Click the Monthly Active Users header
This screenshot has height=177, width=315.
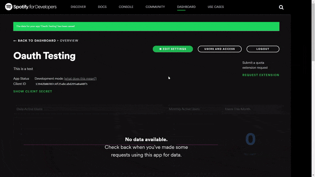pyautogui.click(x=184, y=109)
